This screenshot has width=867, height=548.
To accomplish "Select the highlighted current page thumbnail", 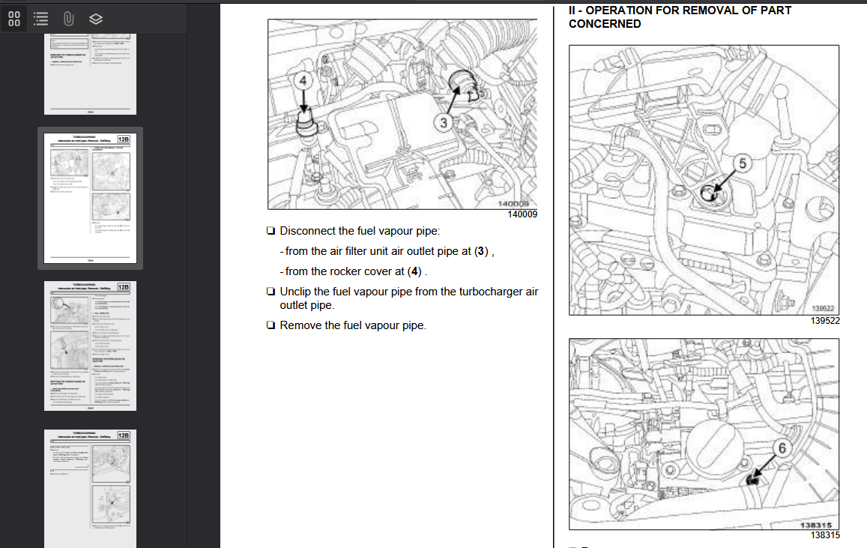I will 90,198.
